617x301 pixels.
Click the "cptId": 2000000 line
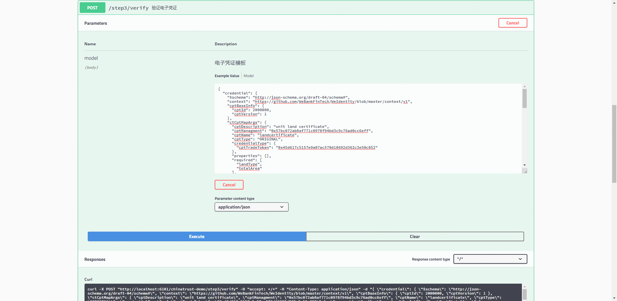pos(251,110)
